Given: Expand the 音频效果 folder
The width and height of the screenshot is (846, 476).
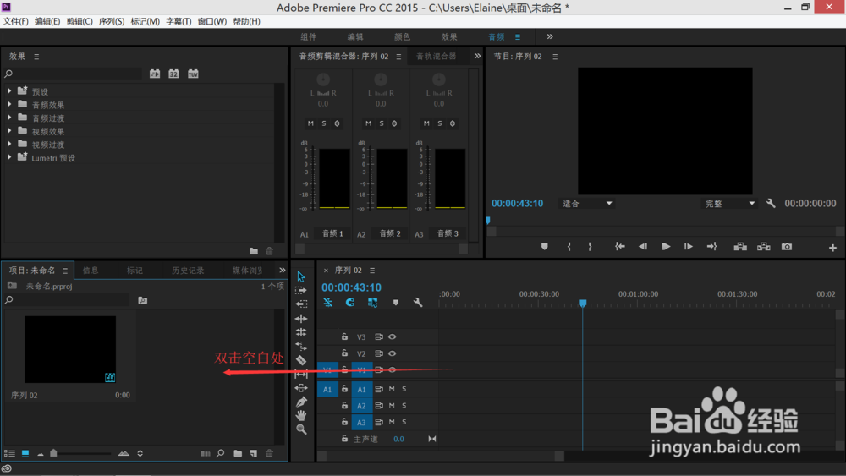Looking at the screenshot, I should pyautogui.click(x=9, y=104).
